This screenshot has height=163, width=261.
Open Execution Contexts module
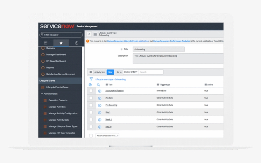(x=58, y=100)
